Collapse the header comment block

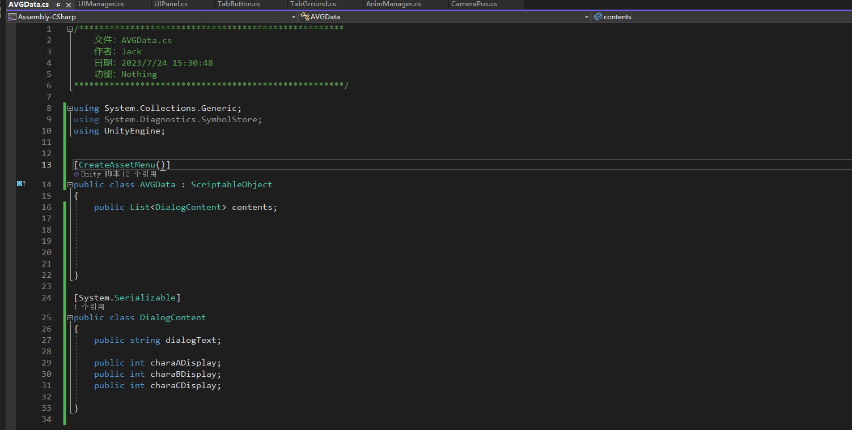(x=70, y=29)
